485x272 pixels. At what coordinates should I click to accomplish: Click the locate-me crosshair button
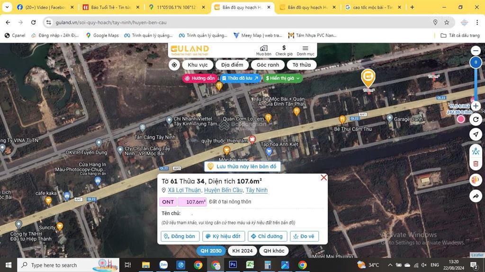point(174,65)
